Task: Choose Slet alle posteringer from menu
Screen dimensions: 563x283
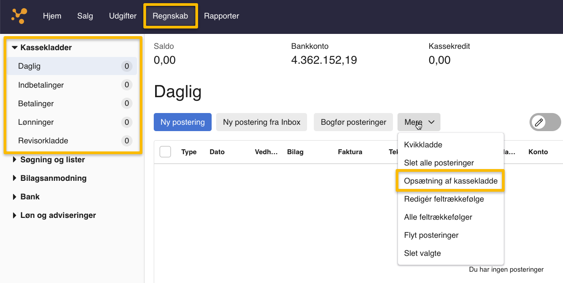Action: click(x=439, y=163)
